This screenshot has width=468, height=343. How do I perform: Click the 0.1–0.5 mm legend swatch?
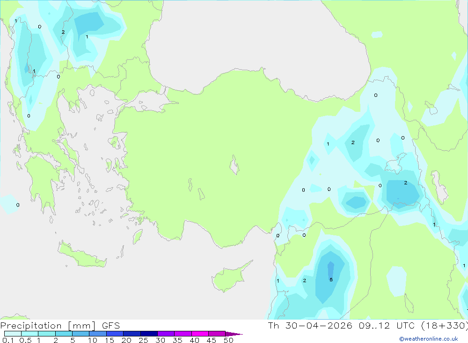tap(13, 334)
